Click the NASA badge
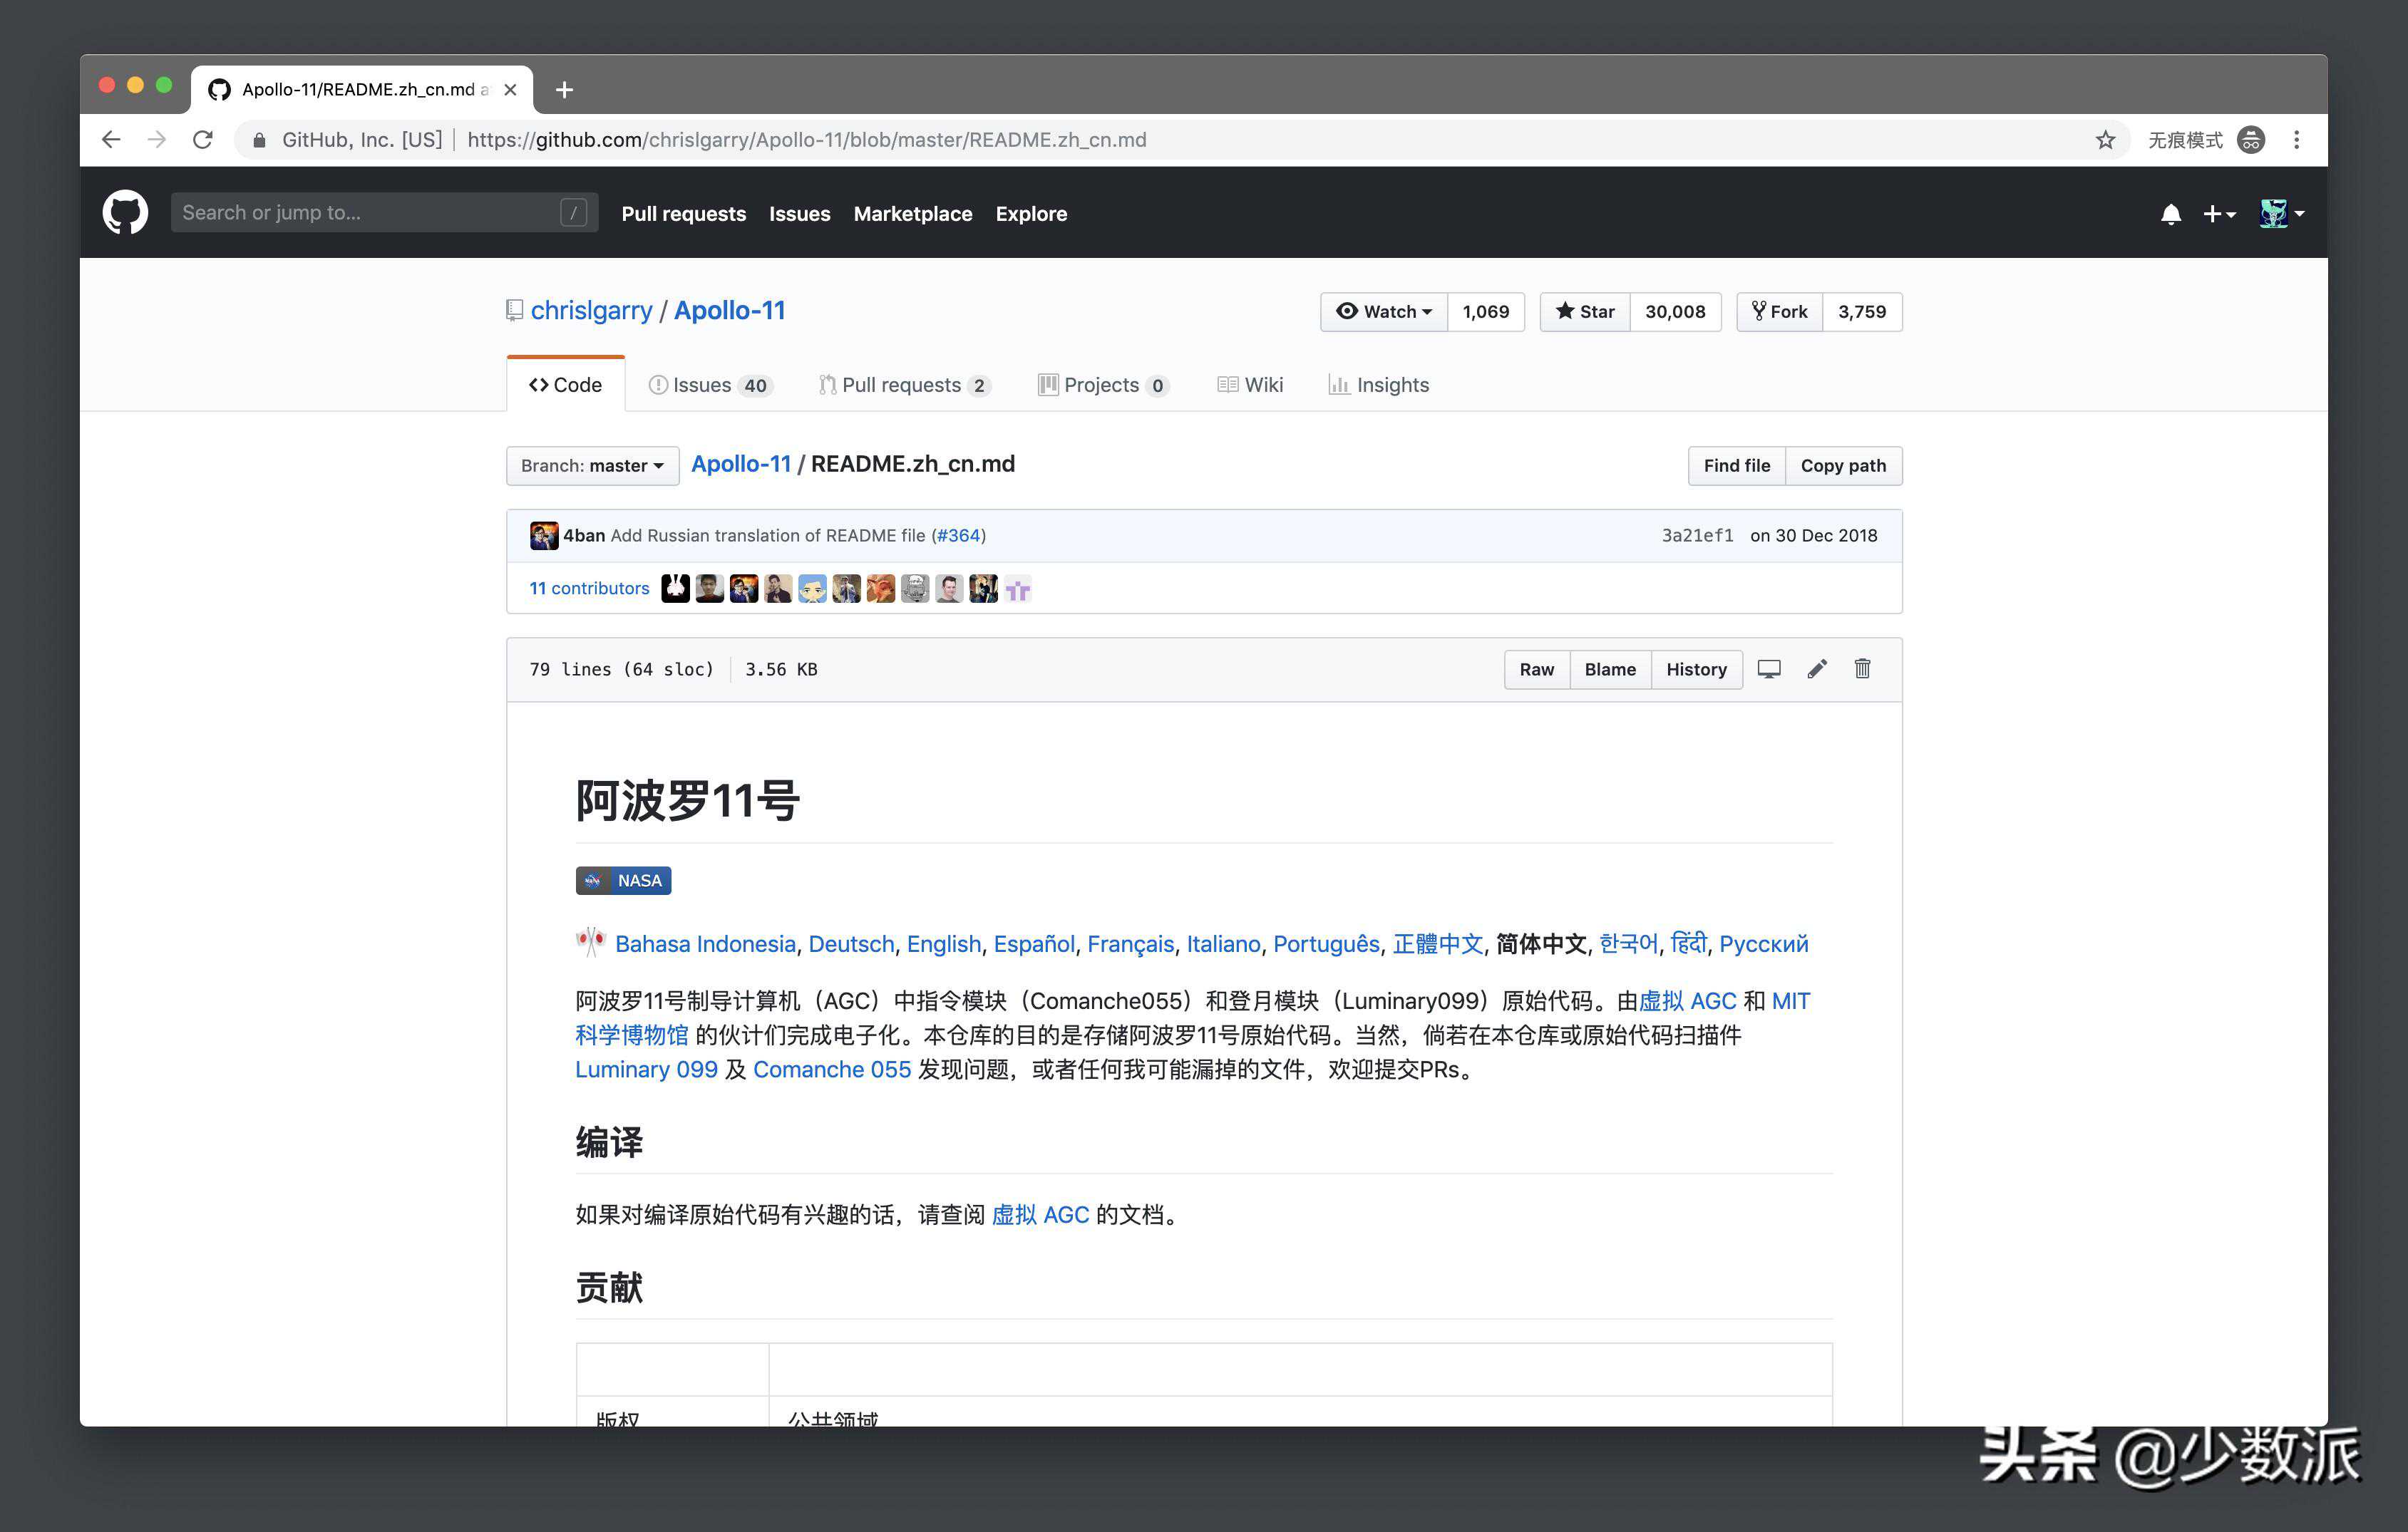The height and width of the screenshot is (1532, 2408). click(x=623, y=881)
